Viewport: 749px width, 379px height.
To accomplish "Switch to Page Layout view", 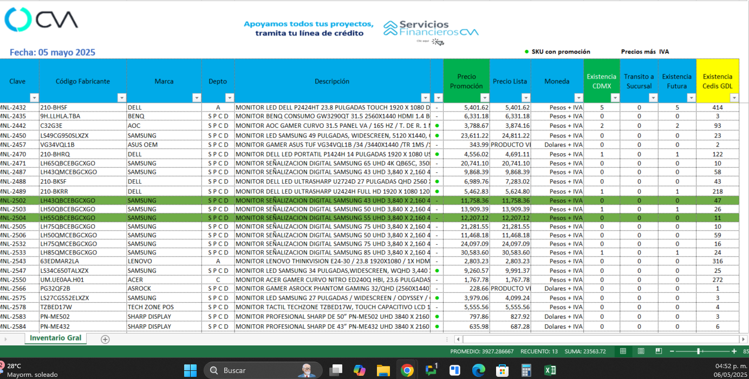I will [x=641, y=351].
